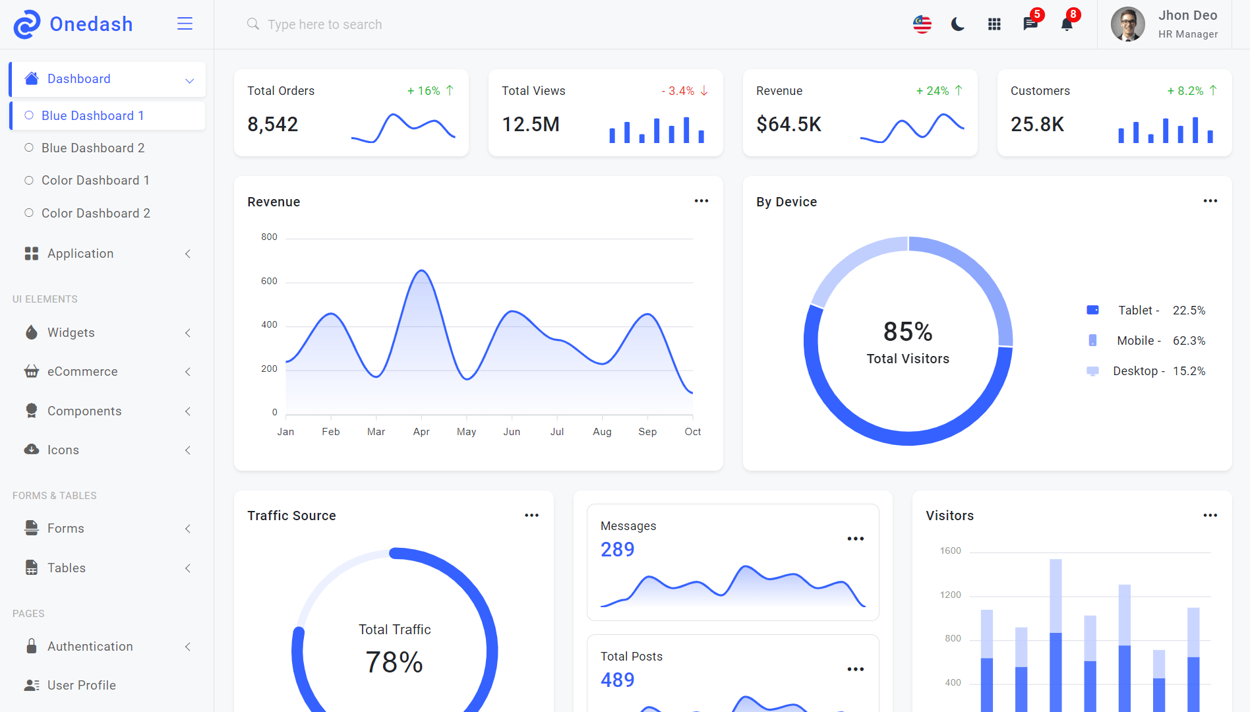Click the Onedash logo icon
Screen dimensions: 1250x712
pyautogui.click(x=27, y=24)
